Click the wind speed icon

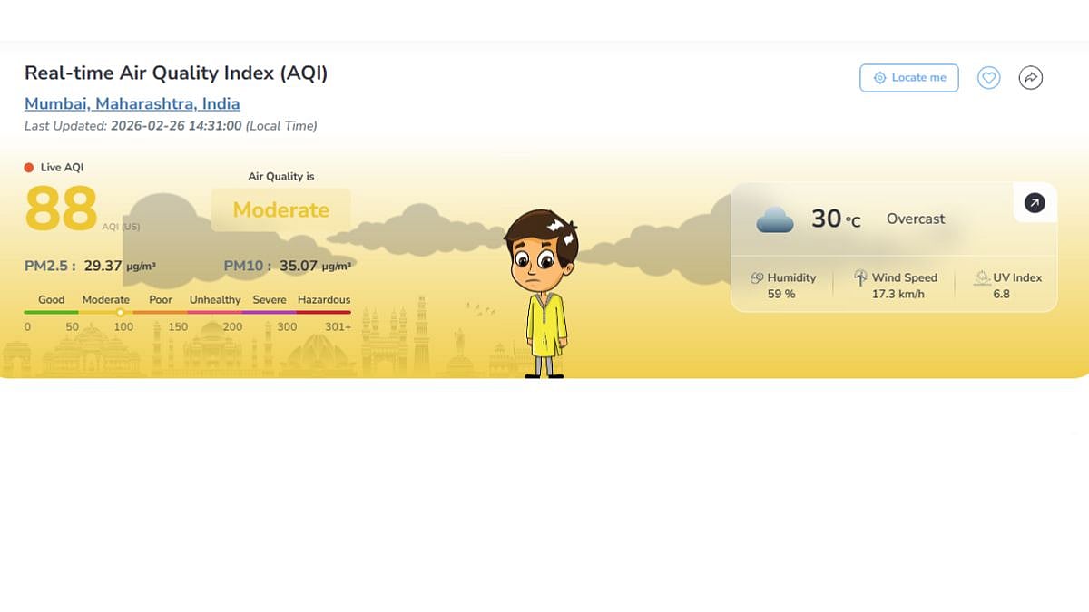[860, 278]
